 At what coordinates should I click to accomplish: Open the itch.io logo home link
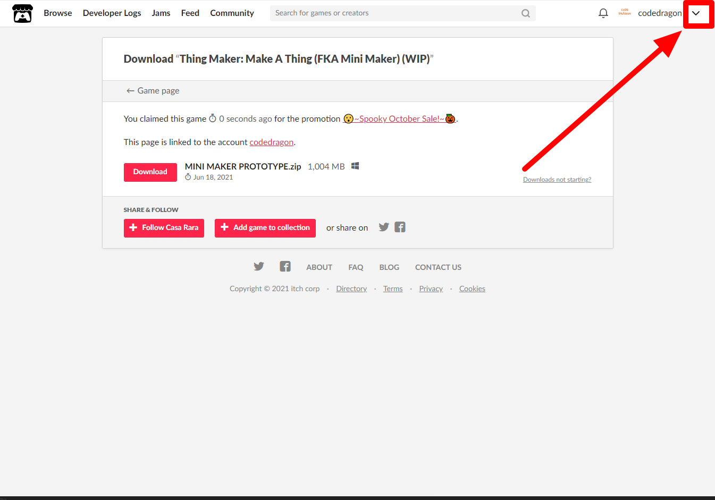pyautogui.click(x=22, y=13)
